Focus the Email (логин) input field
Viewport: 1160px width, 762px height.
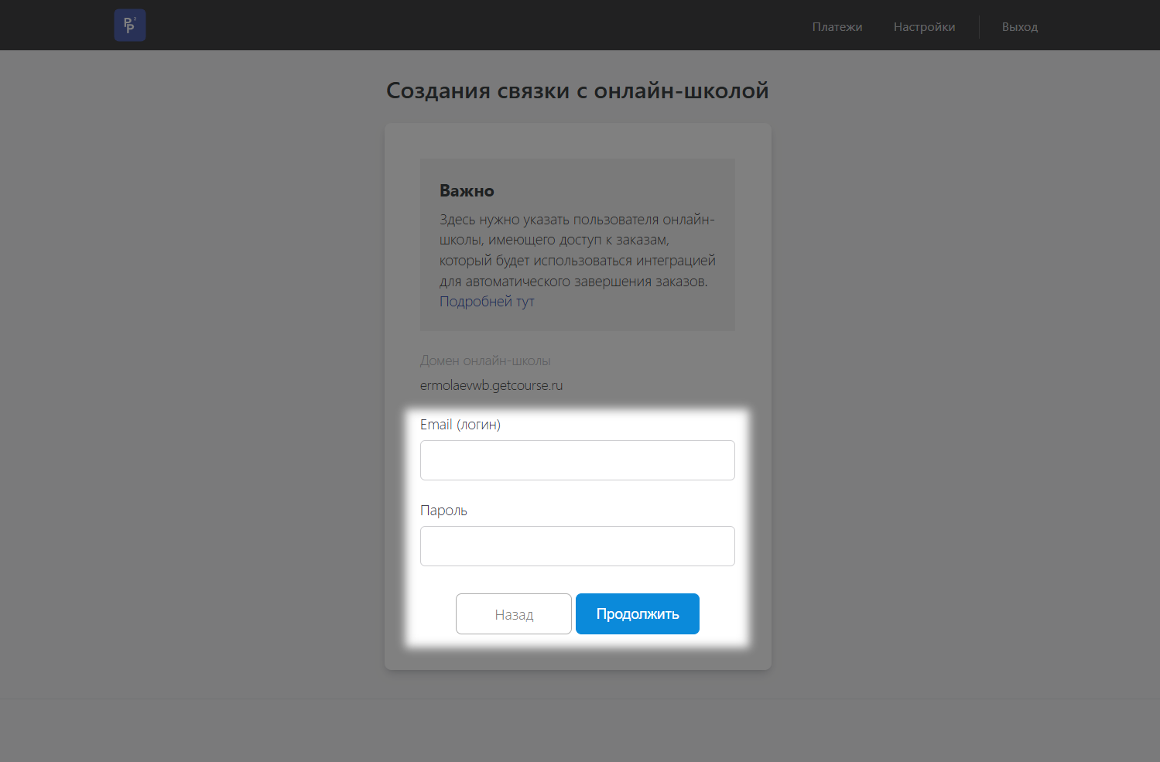point(577,460)
